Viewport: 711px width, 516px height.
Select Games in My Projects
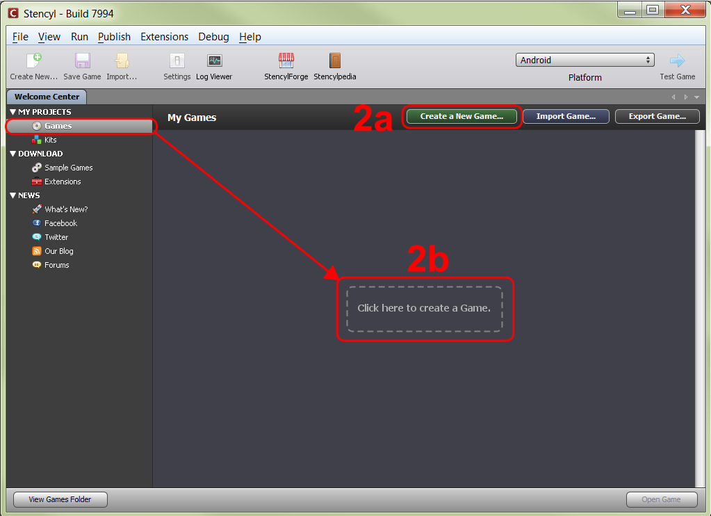pyautogui.click(x=79, y=126)
